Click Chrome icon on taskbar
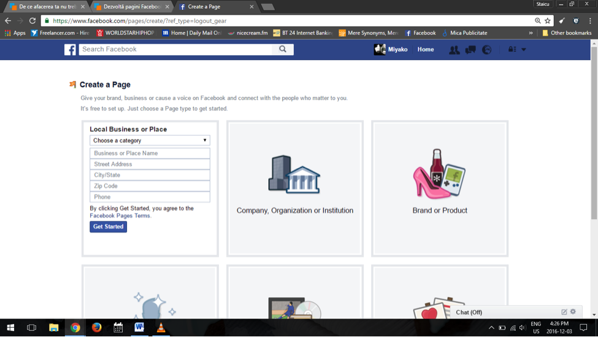 pyautogui.click(x=75, y=327)
